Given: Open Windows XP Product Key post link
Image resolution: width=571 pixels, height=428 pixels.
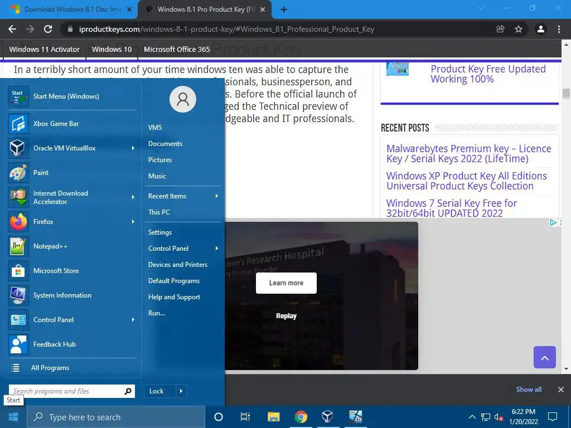Looking at the screenshot, I should (x=467, y=181).
